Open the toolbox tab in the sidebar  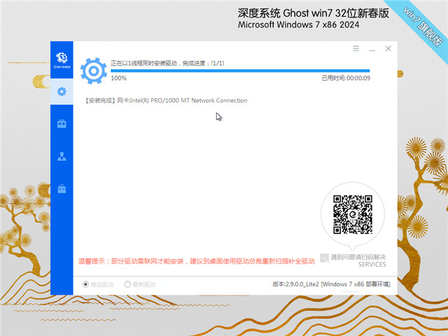pyautogui.click(x=62, y=124)
